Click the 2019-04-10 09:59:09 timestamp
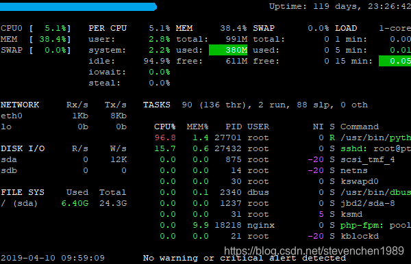This screenshot has height=264, width=411. 53,258
